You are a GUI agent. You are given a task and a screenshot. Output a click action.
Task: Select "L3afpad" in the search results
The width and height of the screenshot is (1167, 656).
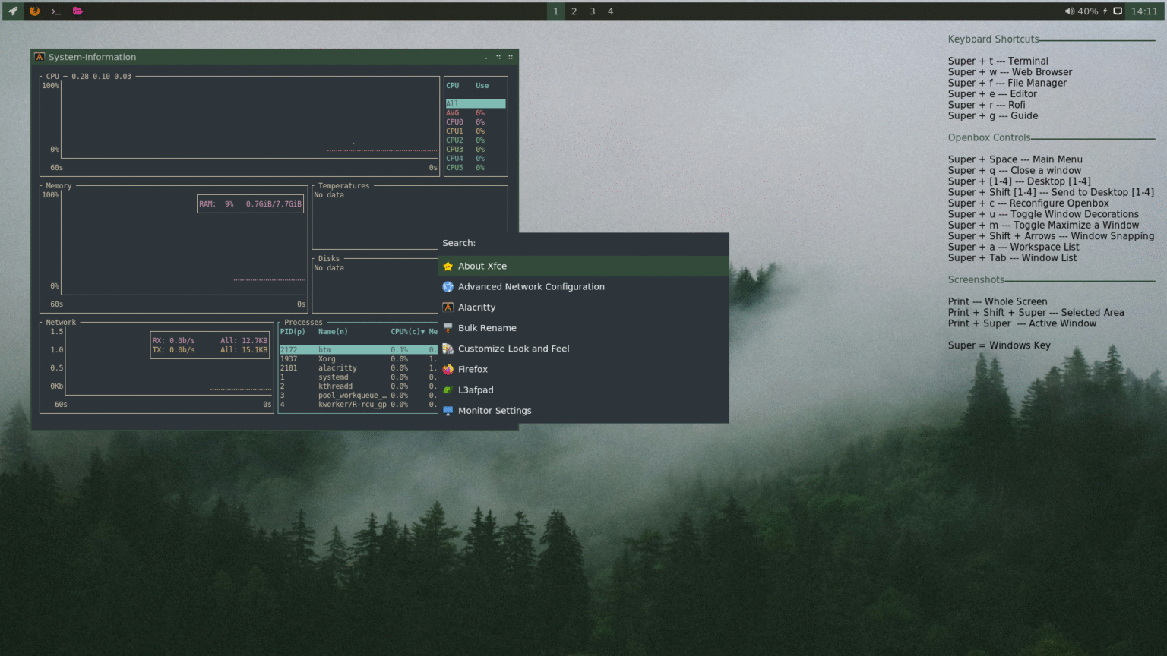coord(477,389)
